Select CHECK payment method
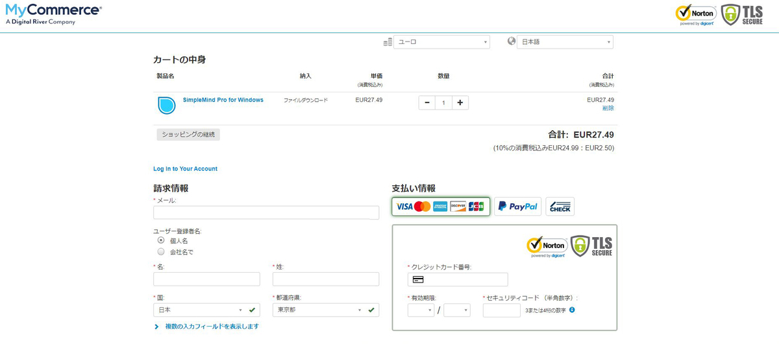This screenshot has height=344, width=779. pyautogui.click(x=560, y=207)
